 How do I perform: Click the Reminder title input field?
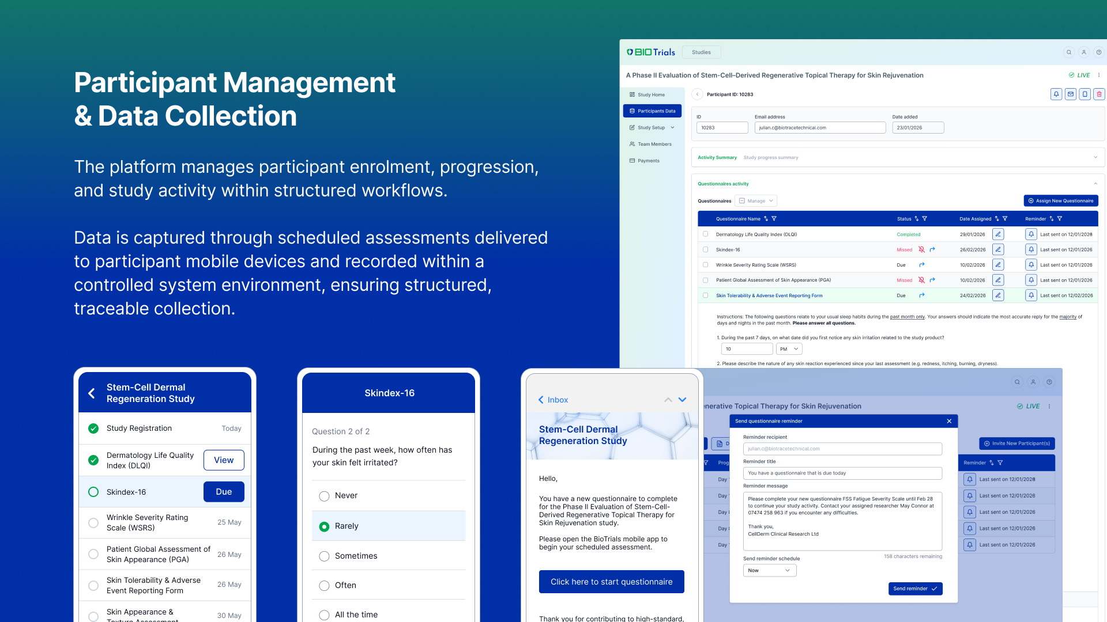(842, 473)
